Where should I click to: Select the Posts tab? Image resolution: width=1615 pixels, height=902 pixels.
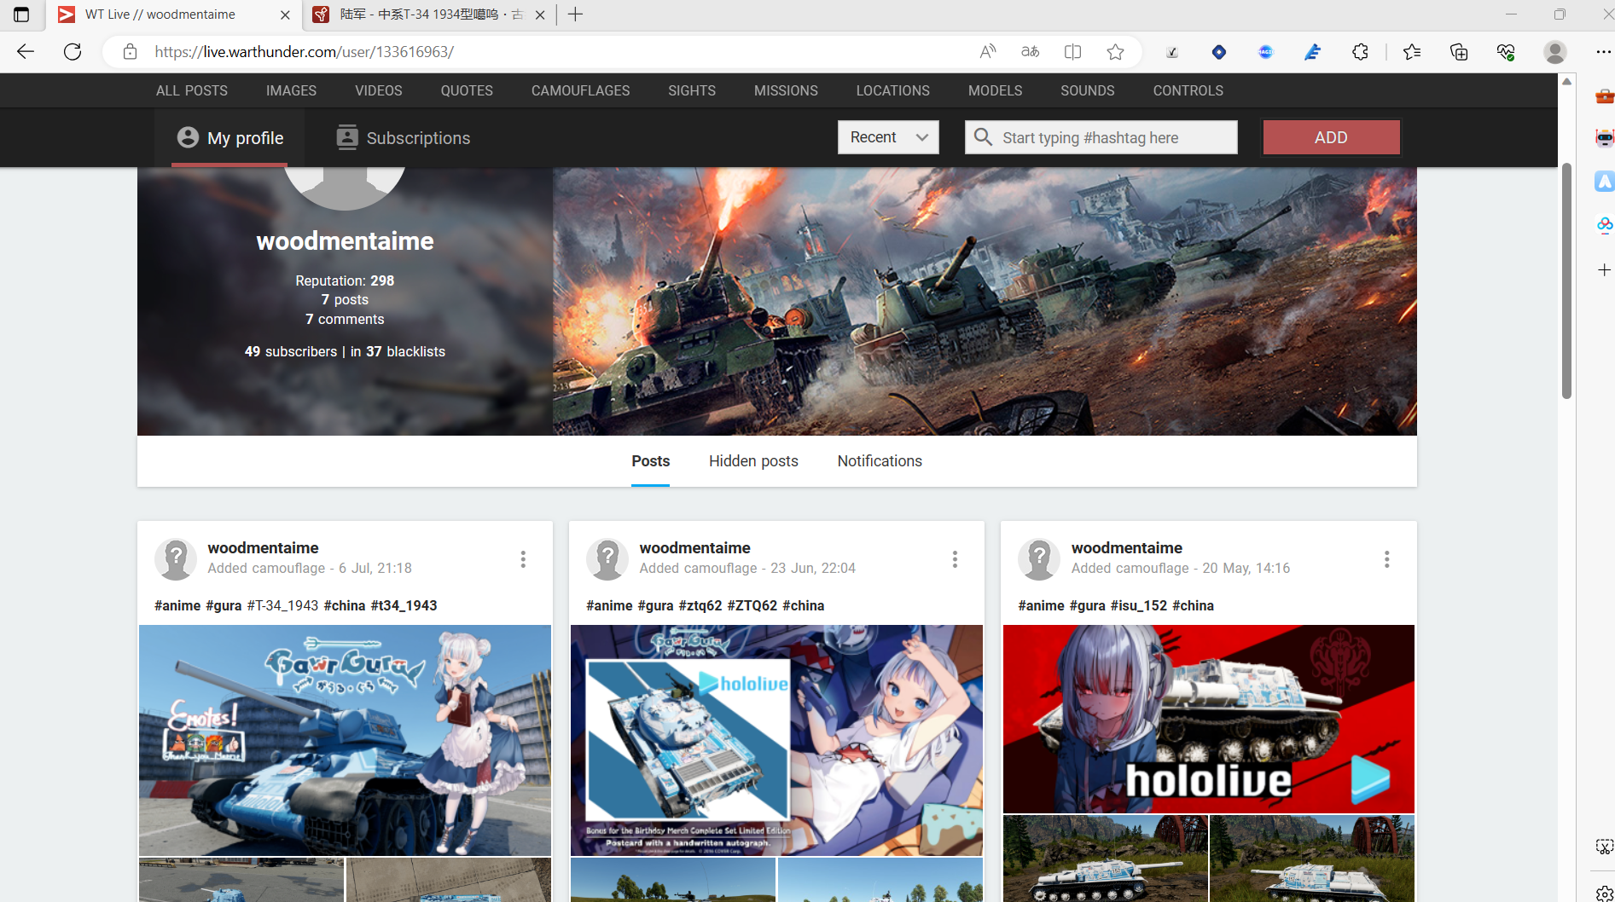click(x=650, y=461)
